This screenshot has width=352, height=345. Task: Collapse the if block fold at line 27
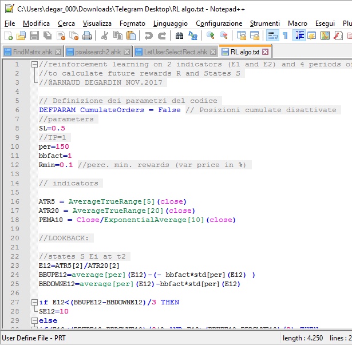click(34, 302)
